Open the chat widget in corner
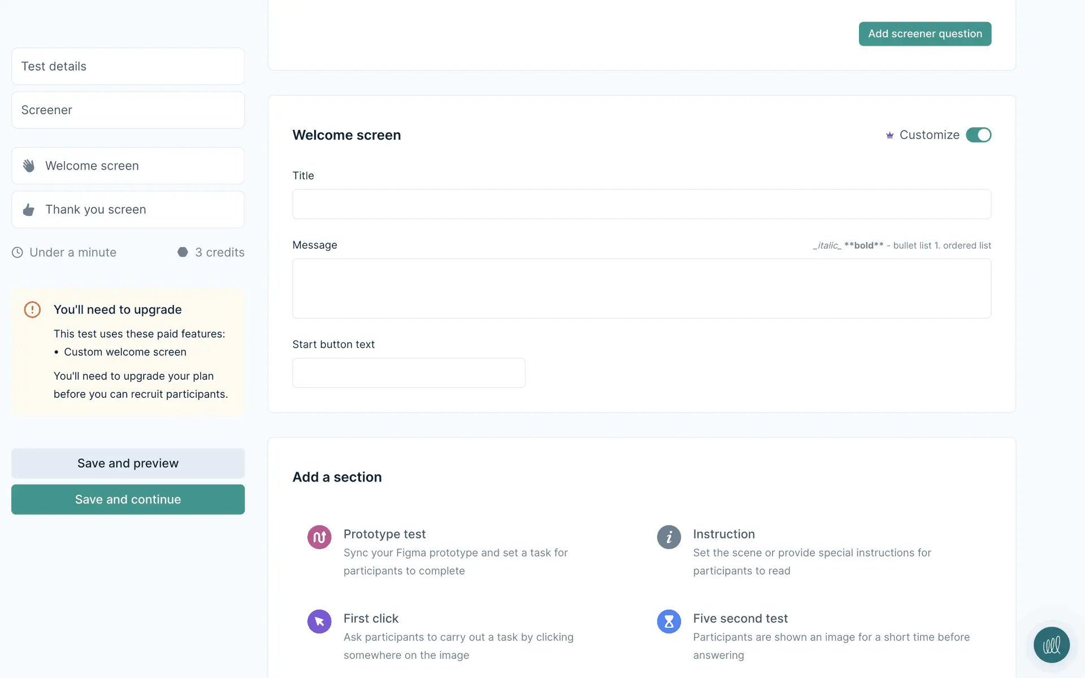Screen dimensions: 1085x678 1051,645
